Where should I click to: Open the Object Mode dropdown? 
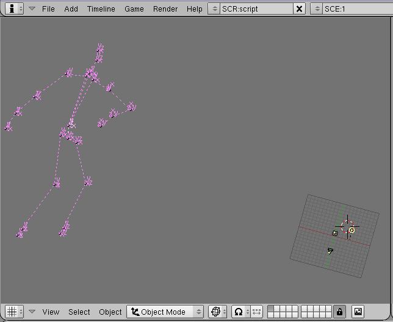point(165,312)
